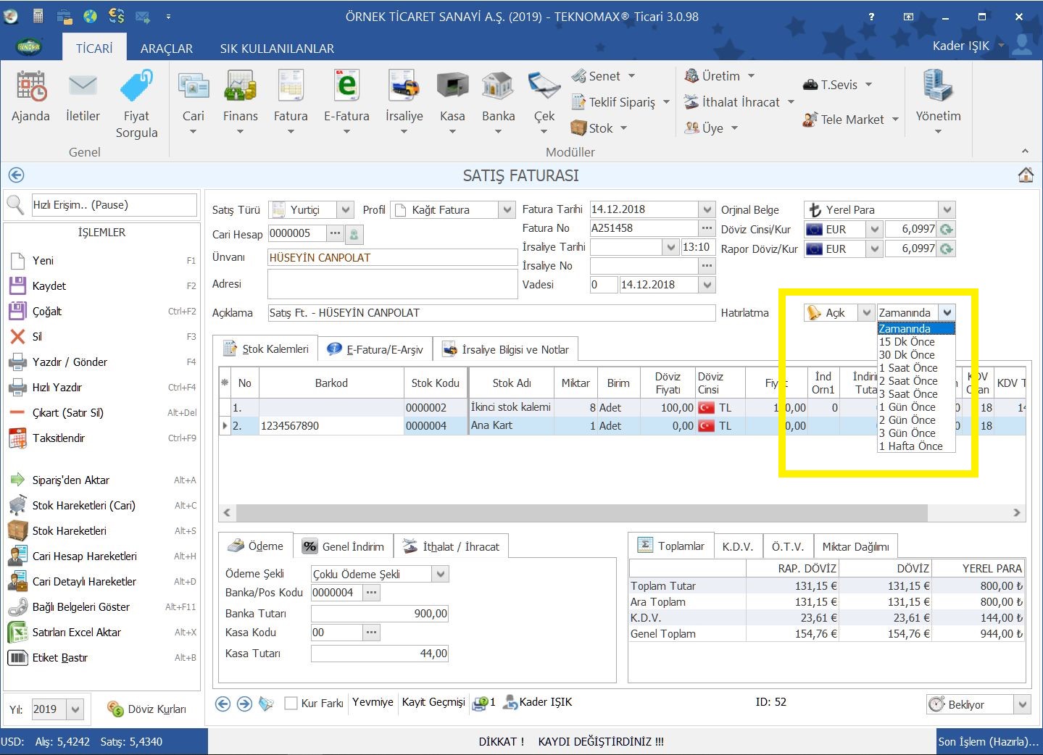Click the Döviz Kurları button
The height and width of the screenshot is (755, 1043).
click(x=147, y=709)
